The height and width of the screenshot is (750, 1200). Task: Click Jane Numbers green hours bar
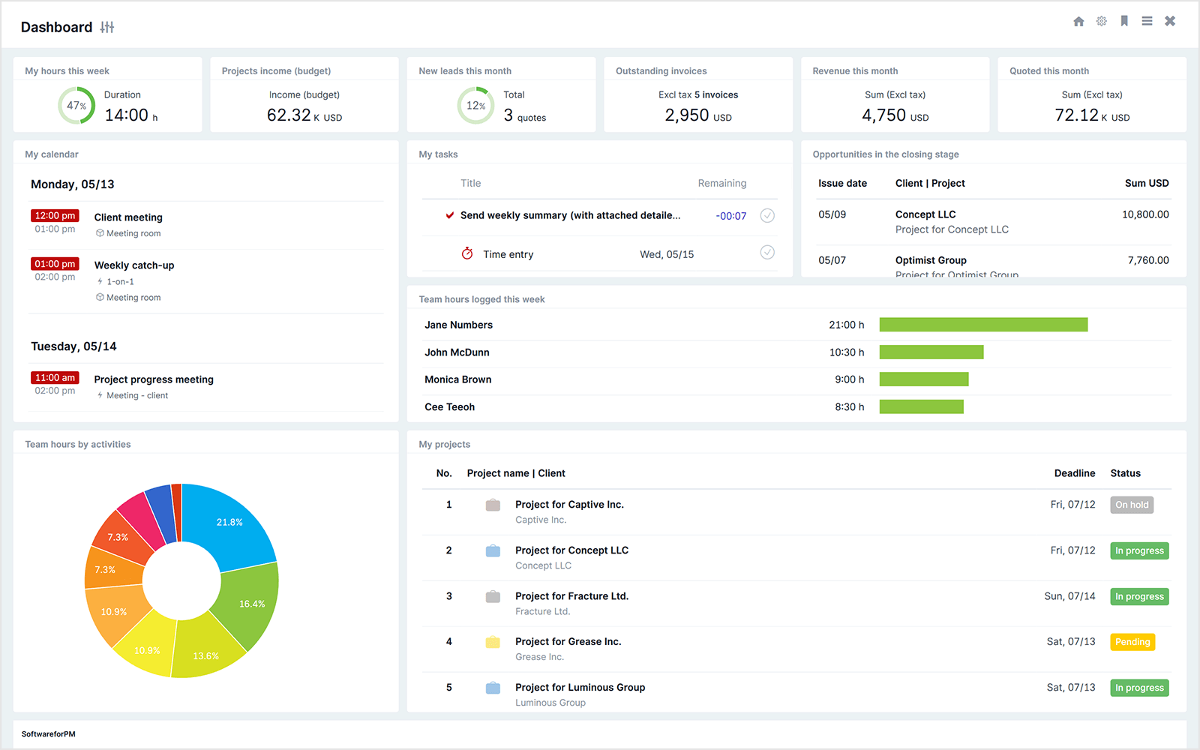(x=983, y=325)
